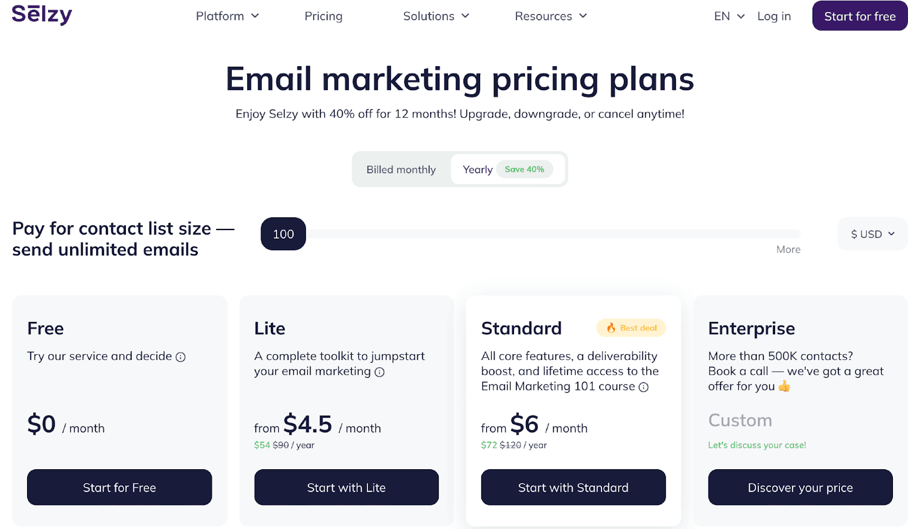This screenshot has height=529, width=920.
Task: Click the Selzy logo
Action: point(42,14)
